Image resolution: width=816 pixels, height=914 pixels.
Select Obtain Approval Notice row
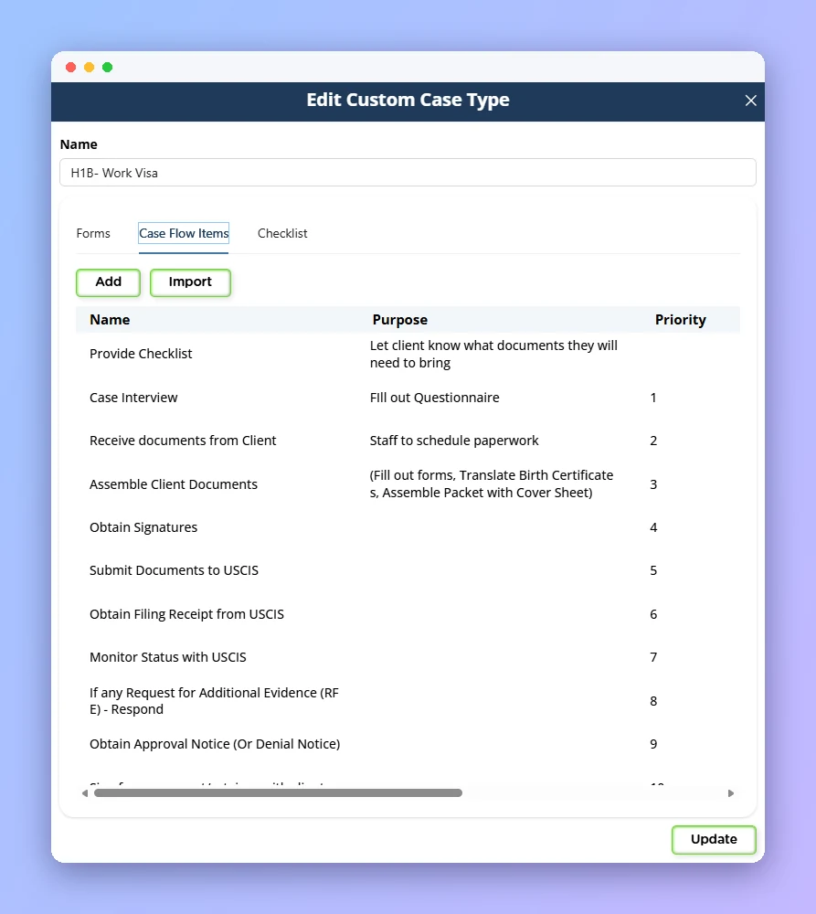pos(408,744)
